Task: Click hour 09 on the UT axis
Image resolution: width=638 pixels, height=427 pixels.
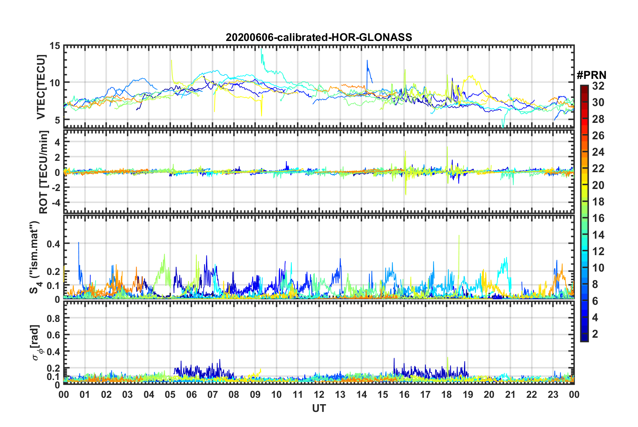Action: click(x=255, y=394)
